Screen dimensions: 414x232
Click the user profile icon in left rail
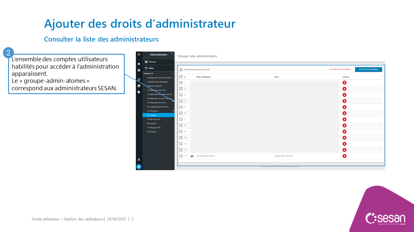pyautogui.click(x=139, y=159)
